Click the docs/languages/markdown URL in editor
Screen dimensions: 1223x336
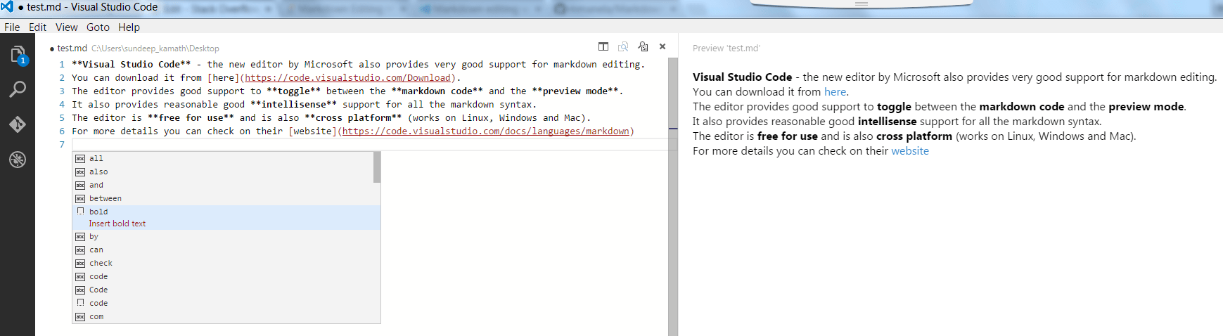click(486, 131)
